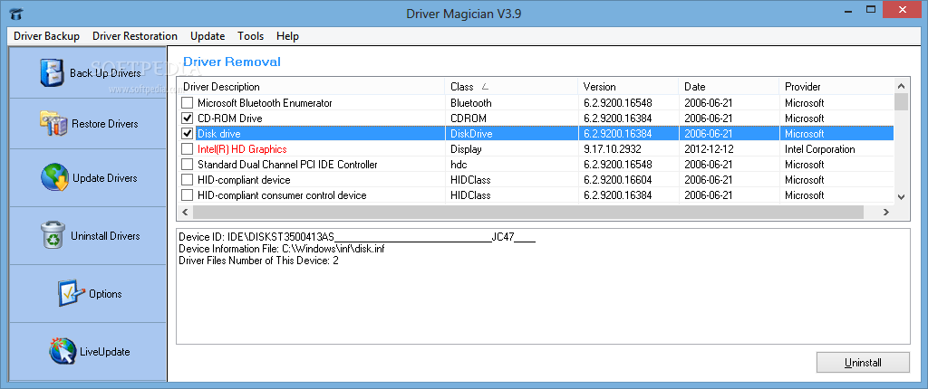
Task: Click the Uninstall button
Action: [863, 363]
